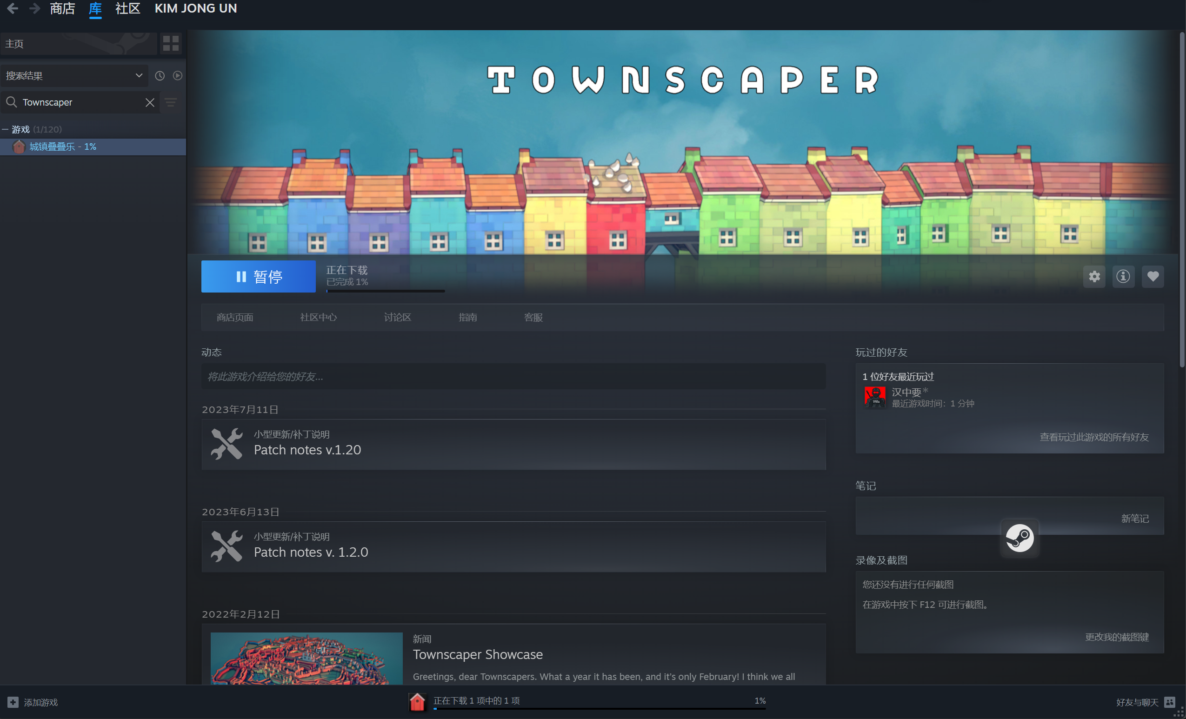
Task: Click the clock recent-activity filter icon
Action: click(160, 75)
